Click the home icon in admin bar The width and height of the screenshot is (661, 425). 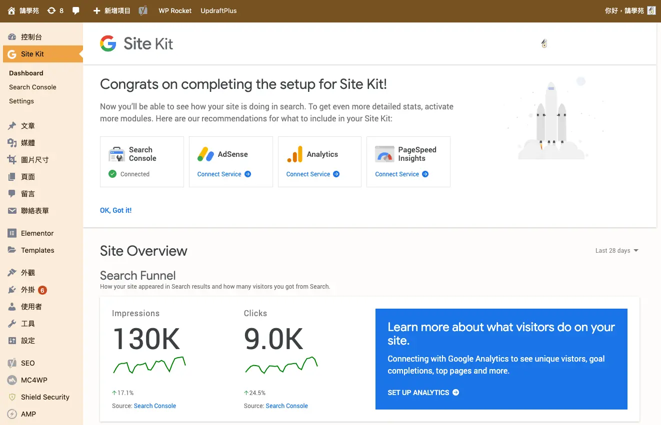pyautogui.click(x=11, y=10)
